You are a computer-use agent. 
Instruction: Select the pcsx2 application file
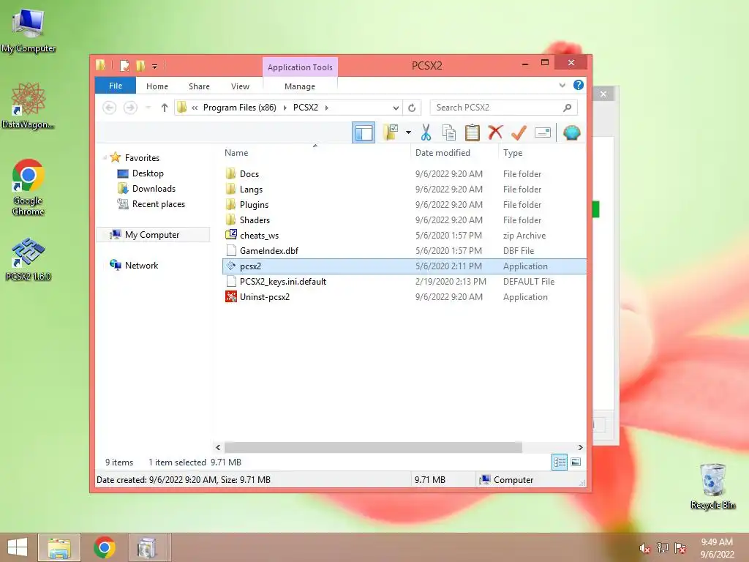404,266
